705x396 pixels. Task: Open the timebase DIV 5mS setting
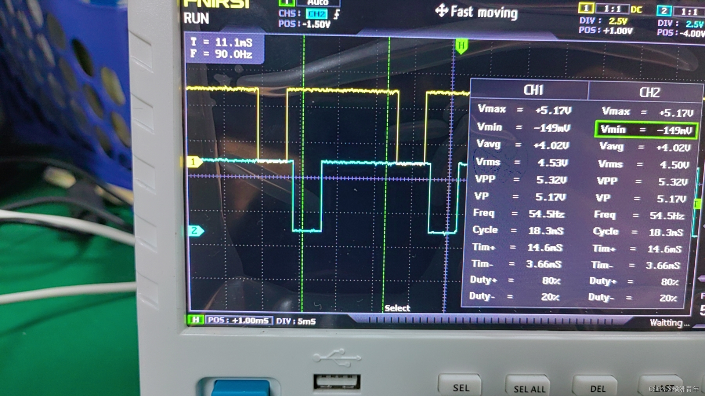pyautogui.click(x=296, y=322)
